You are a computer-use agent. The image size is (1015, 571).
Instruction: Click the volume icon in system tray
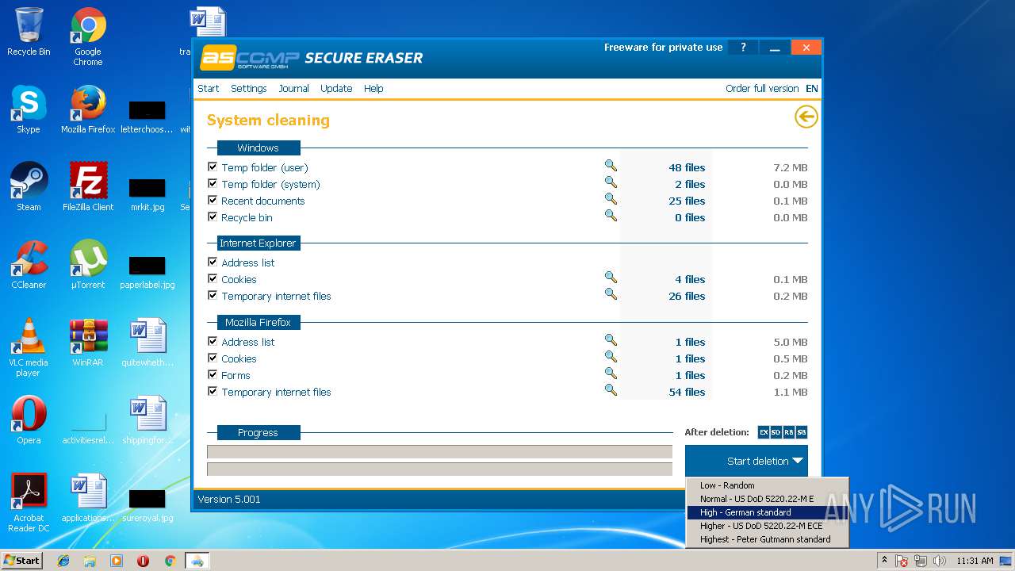click(x=940, y=561)
